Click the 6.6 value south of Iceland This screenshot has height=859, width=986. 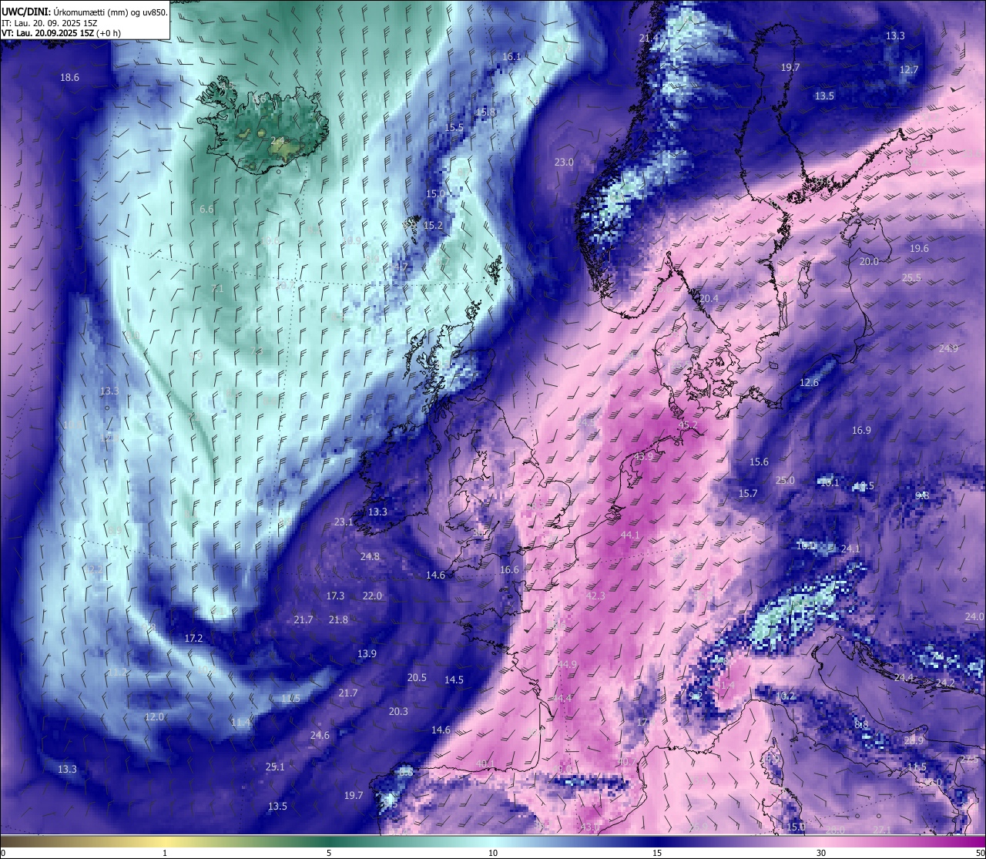click(x=206, y=209)
